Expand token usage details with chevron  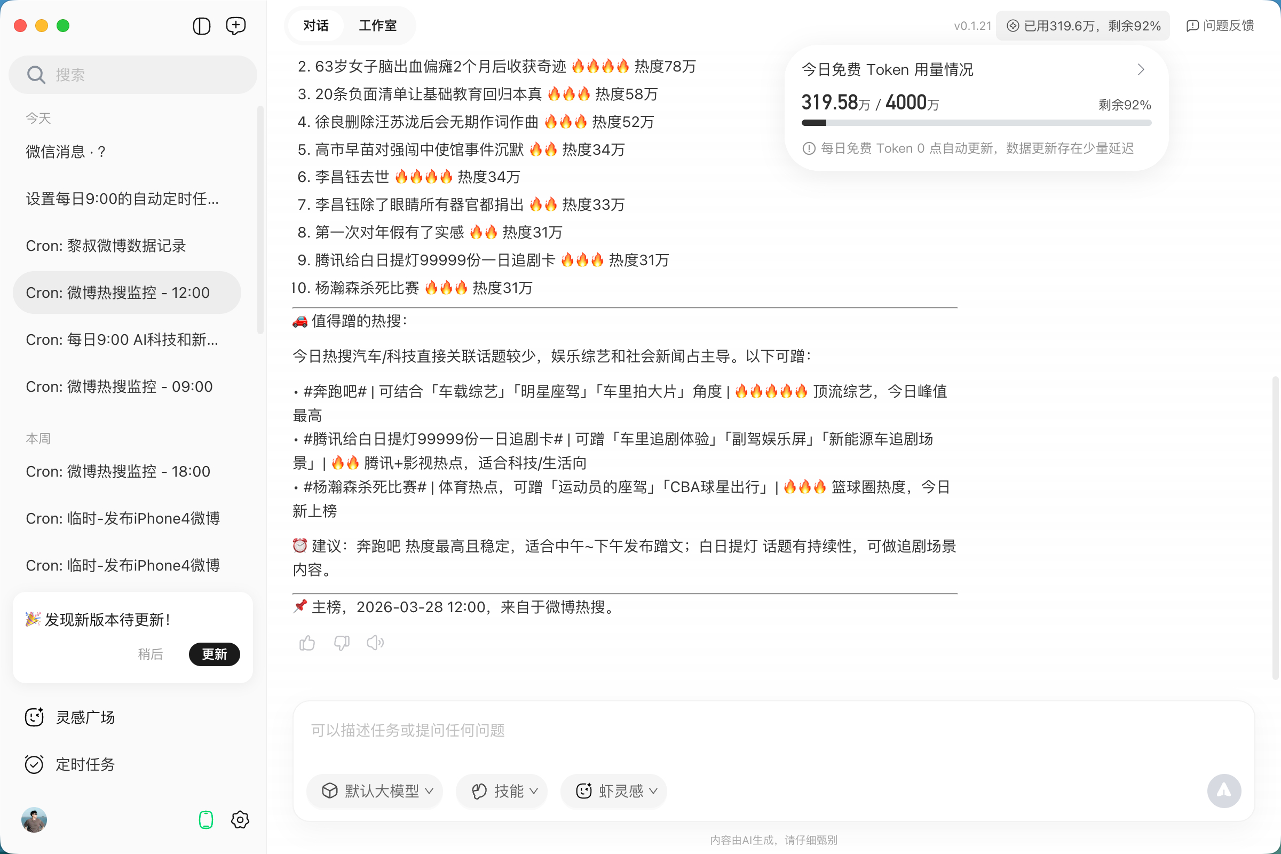pos(1141,69)
